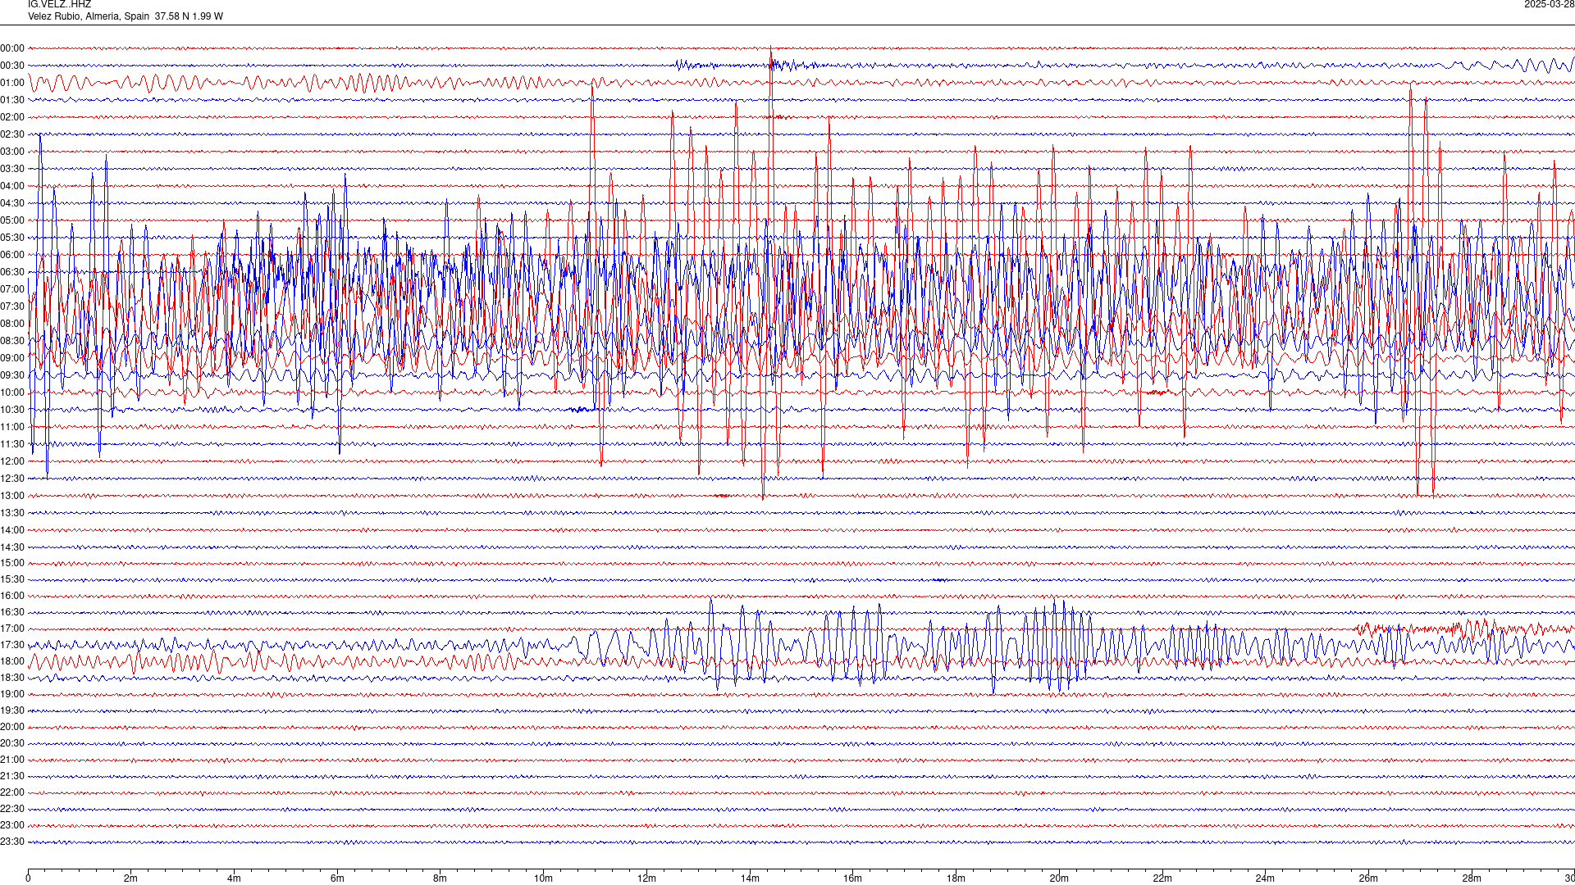Screen dimensions: 1575x885
Task: Select the 16:00 trace label
Action: pos(12,596)
